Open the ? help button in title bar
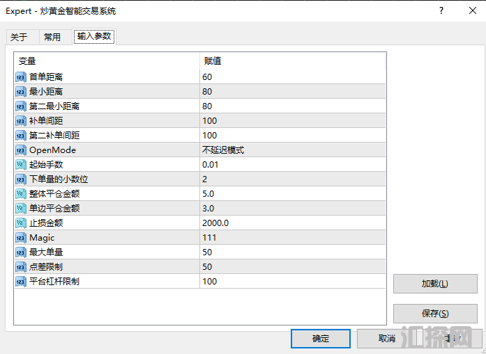Viewport: 486px width, 354px height. click(x=441, y=11)
